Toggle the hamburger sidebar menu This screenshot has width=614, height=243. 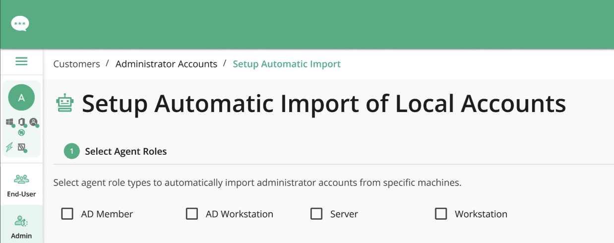pos(21,61)
